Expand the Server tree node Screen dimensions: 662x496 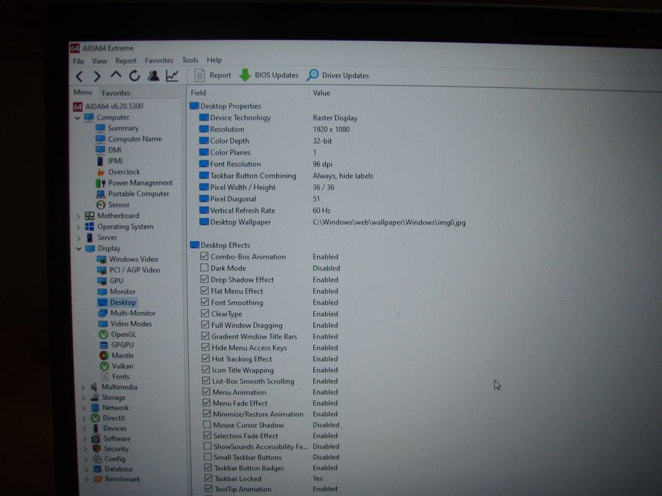tap(79, 238)
